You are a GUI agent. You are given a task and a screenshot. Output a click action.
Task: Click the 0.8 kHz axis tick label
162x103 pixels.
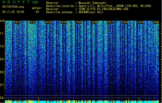tap(2, 72)
